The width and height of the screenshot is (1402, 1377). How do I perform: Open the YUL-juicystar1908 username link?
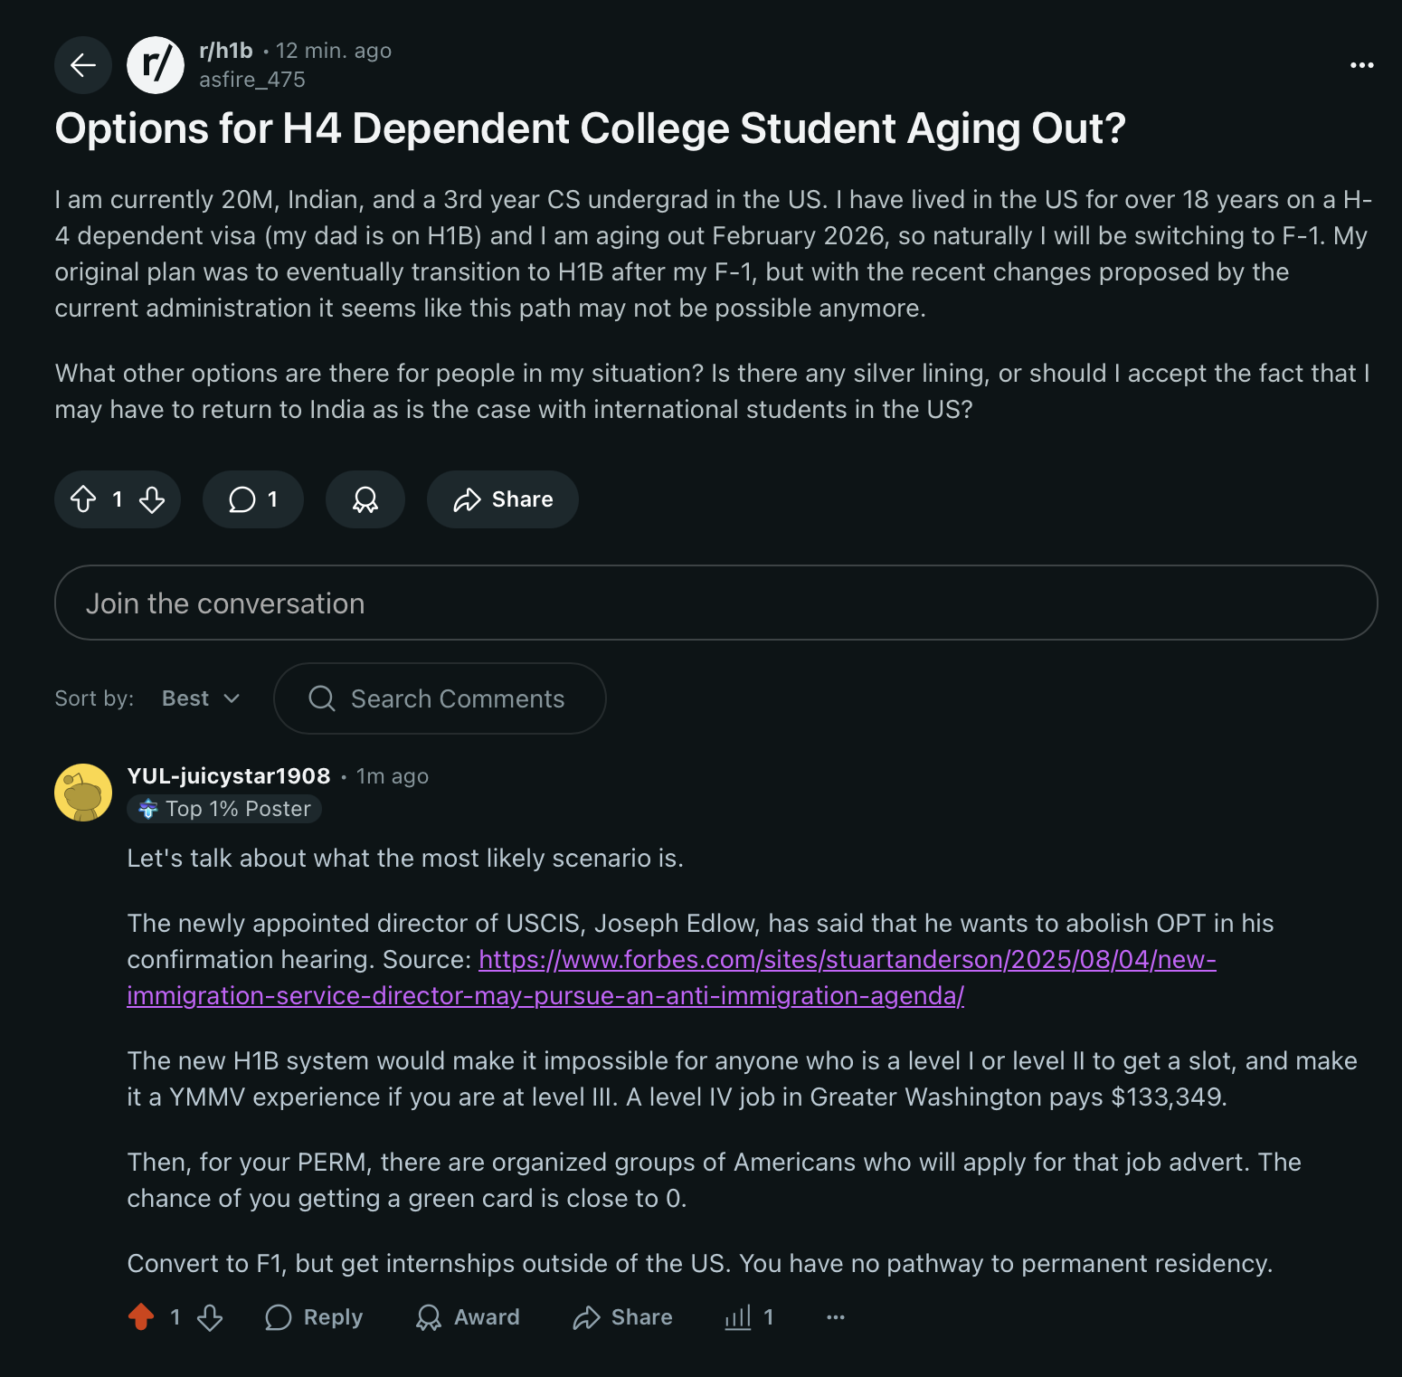tap(229, 776)
